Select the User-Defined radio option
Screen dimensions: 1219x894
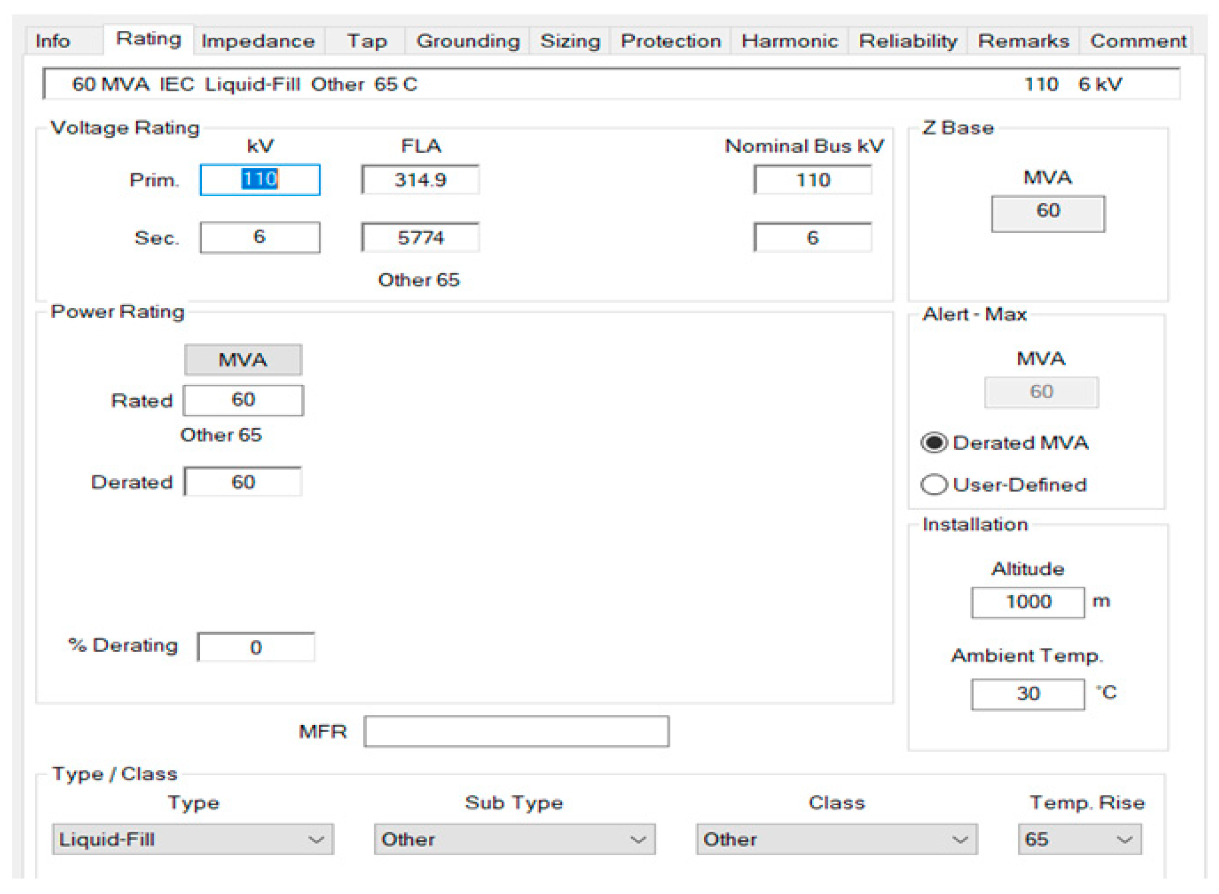point(934,484)
